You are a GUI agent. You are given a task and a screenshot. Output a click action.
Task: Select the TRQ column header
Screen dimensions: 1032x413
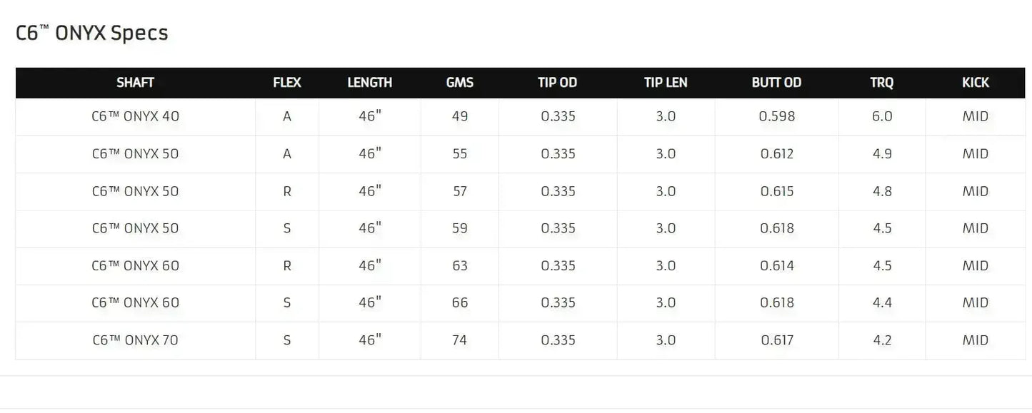(x=881, y=83)
